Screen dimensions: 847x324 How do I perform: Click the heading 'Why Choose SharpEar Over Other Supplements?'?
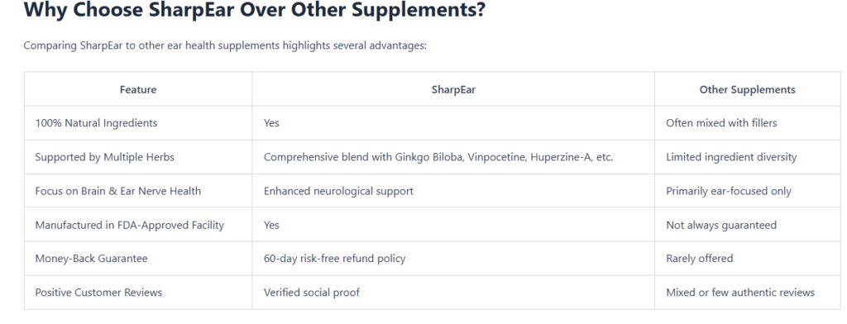tap(255, 10)
